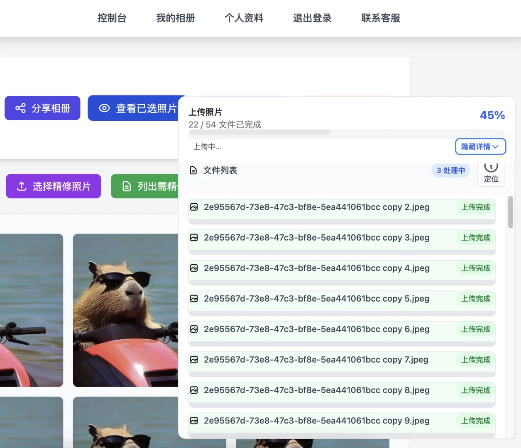The image size is (521, 448).
Task: Click the 22 / 54 文件已完成 text
Action: point(225,124)
